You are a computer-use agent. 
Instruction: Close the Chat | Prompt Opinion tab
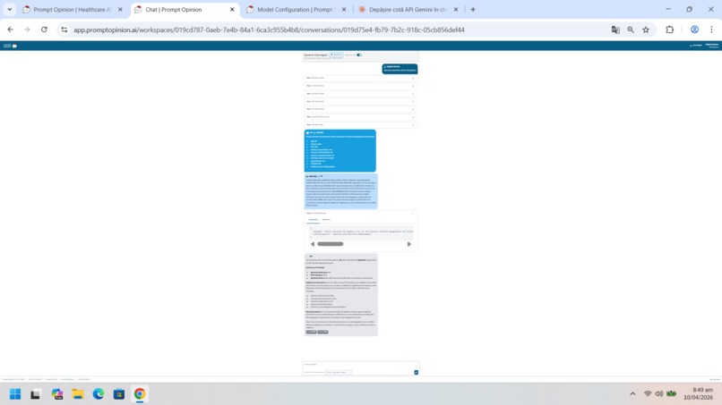[x=232, y=9]
